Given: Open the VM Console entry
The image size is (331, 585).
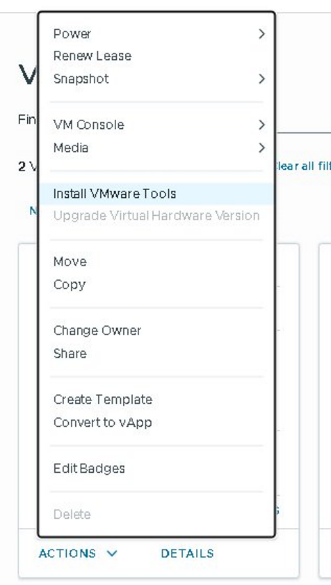Looking at the screenshot, I should click(88, 125).
